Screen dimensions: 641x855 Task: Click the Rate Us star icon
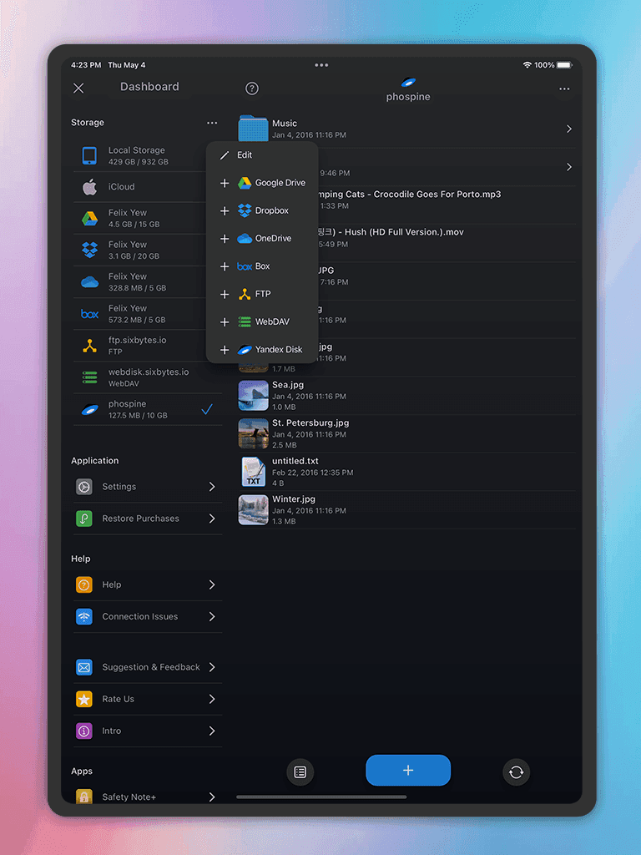coord(84,699)
